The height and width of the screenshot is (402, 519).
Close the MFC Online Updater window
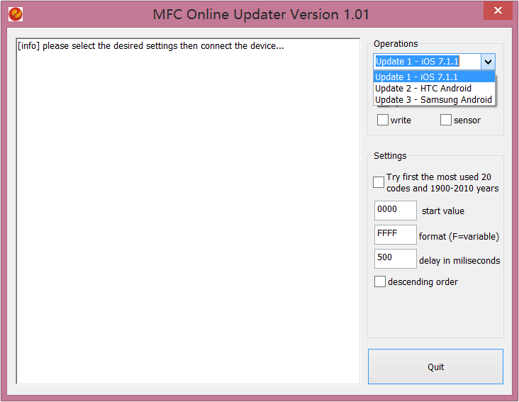click(498, 11)
